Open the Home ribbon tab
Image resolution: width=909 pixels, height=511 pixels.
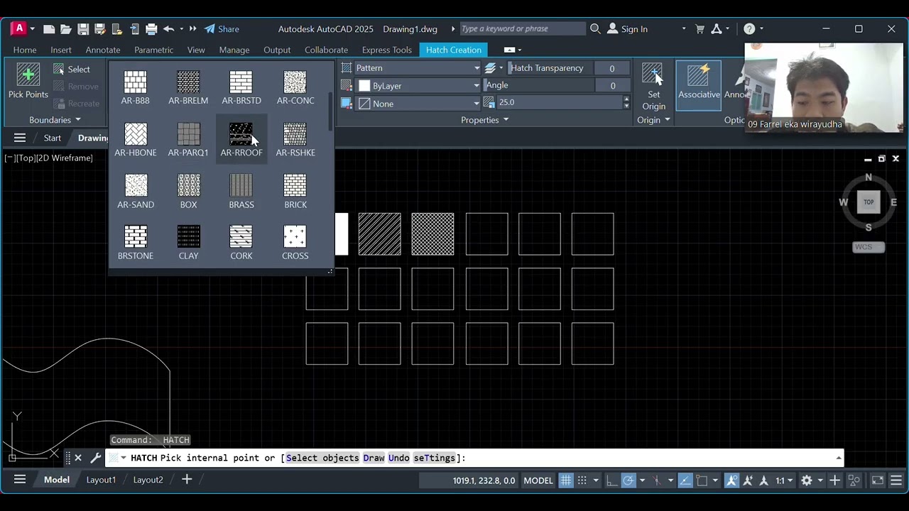coord(25,50)
